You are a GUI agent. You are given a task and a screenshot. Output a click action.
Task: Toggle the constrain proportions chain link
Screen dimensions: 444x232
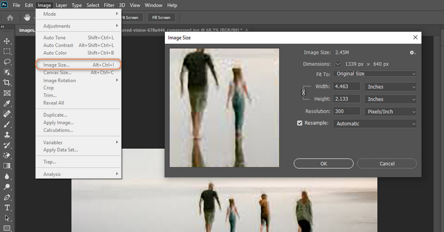click(304, 93)
